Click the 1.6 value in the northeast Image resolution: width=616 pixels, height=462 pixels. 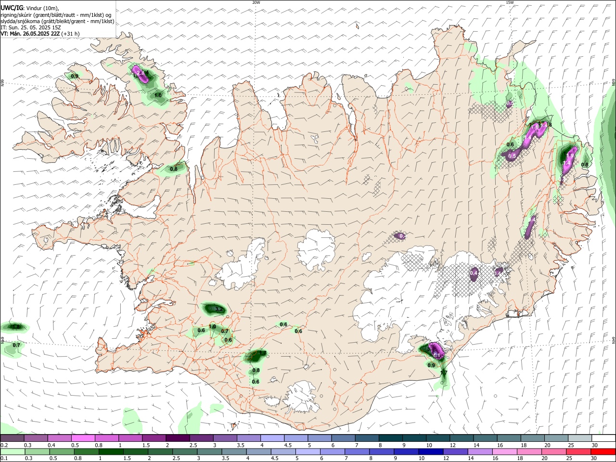(536, 126)
